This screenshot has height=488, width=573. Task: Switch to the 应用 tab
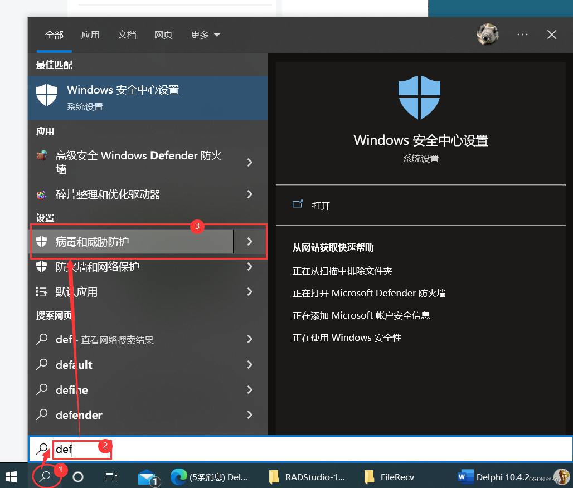tap(90, 35)
